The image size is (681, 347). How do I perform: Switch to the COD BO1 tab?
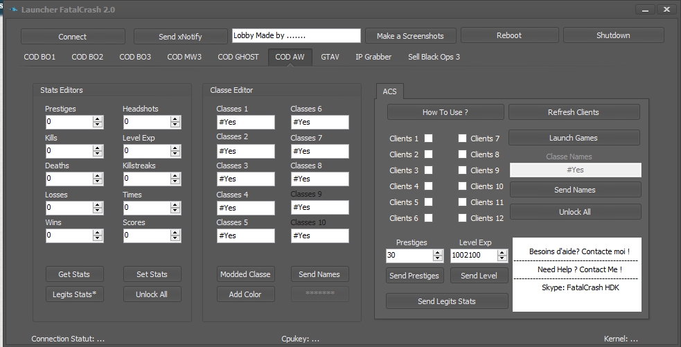pos(39,57)
